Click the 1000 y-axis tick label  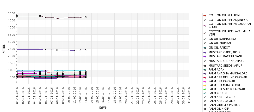(x=11, y=70)
